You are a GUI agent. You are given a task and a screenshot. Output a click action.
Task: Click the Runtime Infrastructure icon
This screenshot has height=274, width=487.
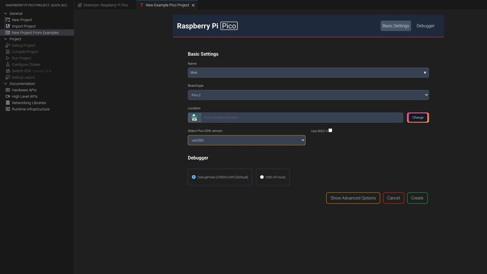pyautogui.click(x=8, y=109)
